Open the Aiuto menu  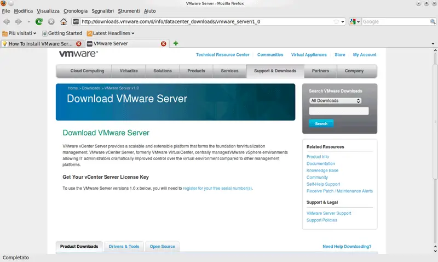(149, 11)
